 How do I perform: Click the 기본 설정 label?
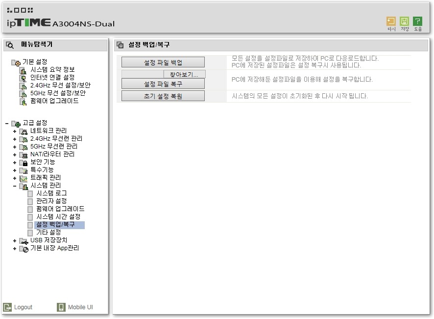tap(35, 62)
